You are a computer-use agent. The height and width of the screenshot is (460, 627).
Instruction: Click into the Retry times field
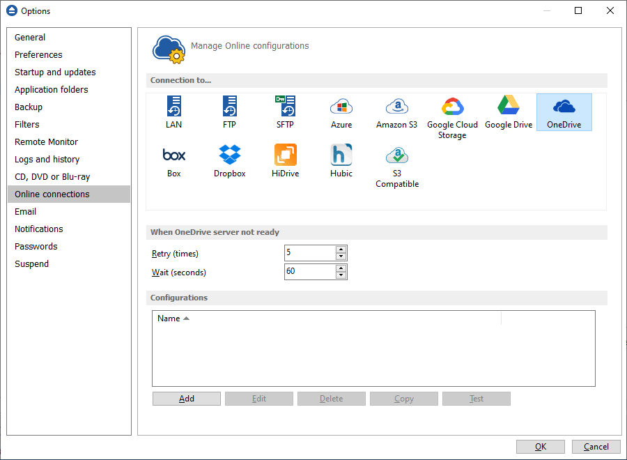(310, 253)
